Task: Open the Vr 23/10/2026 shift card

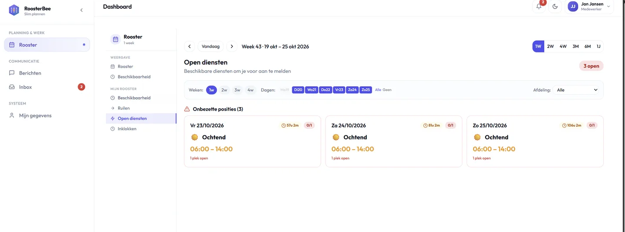Action: pyautogui.click(x=253, y=141)
